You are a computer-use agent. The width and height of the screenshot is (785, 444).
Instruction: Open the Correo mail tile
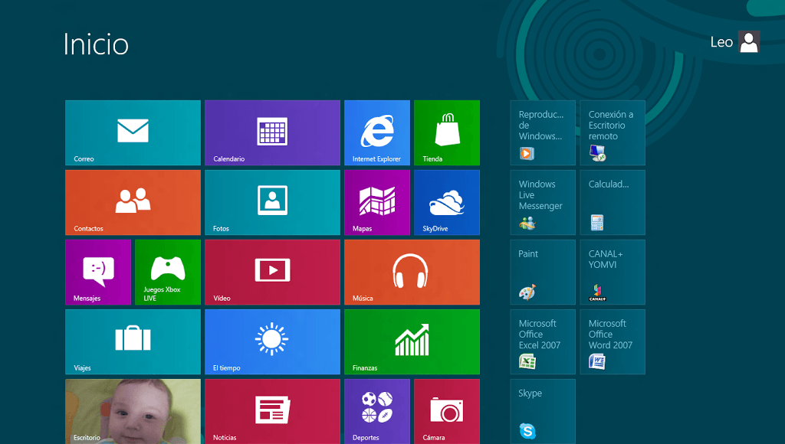[x=133, y=132]
